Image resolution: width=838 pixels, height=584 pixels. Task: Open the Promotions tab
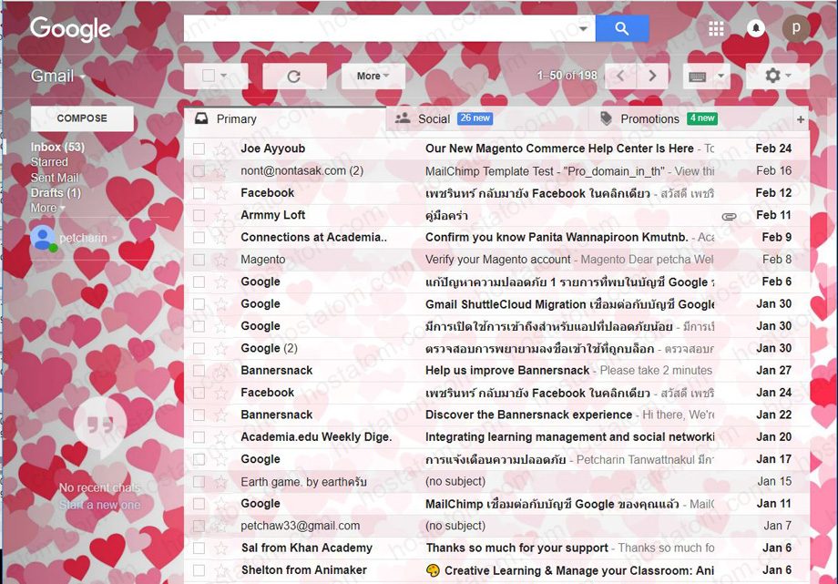649,118
